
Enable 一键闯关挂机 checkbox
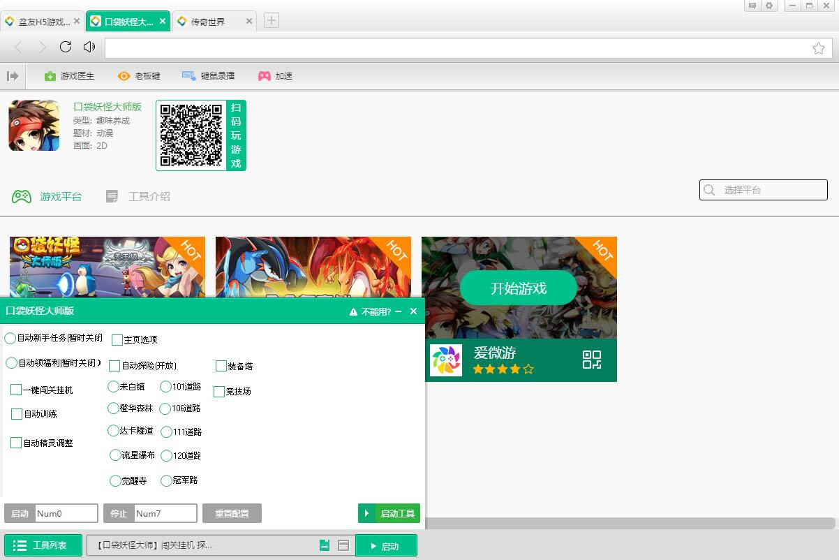click(16, 390)
